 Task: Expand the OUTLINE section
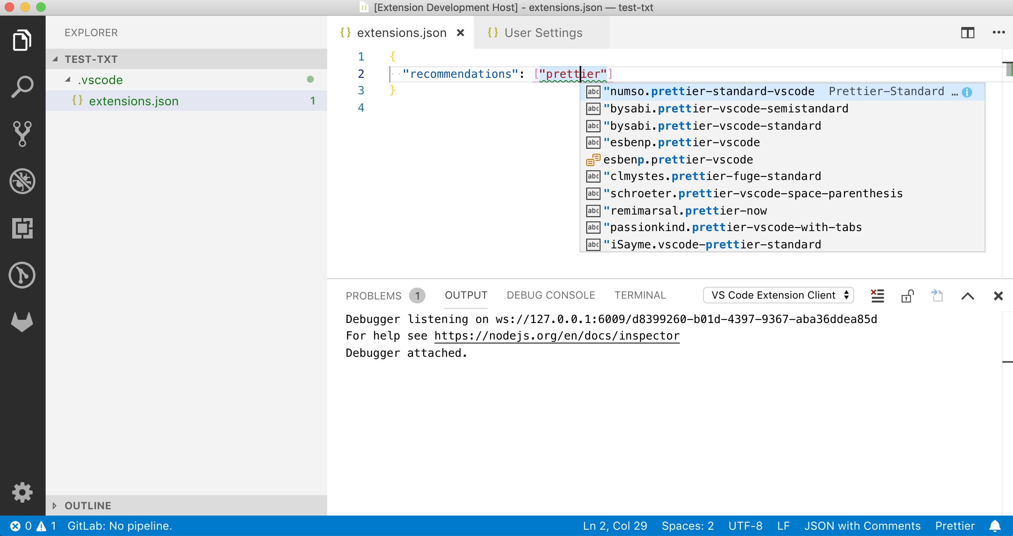pyautogui.click(x=88, y=505)
